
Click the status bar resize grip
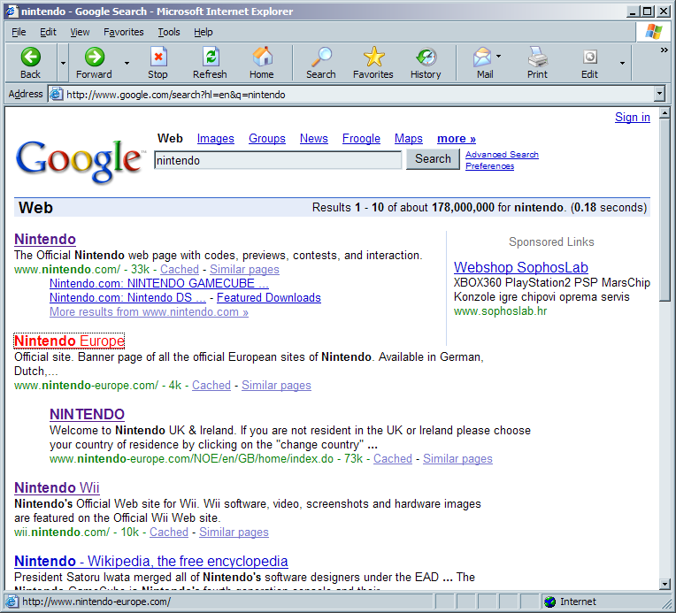[x=665, y=602]
